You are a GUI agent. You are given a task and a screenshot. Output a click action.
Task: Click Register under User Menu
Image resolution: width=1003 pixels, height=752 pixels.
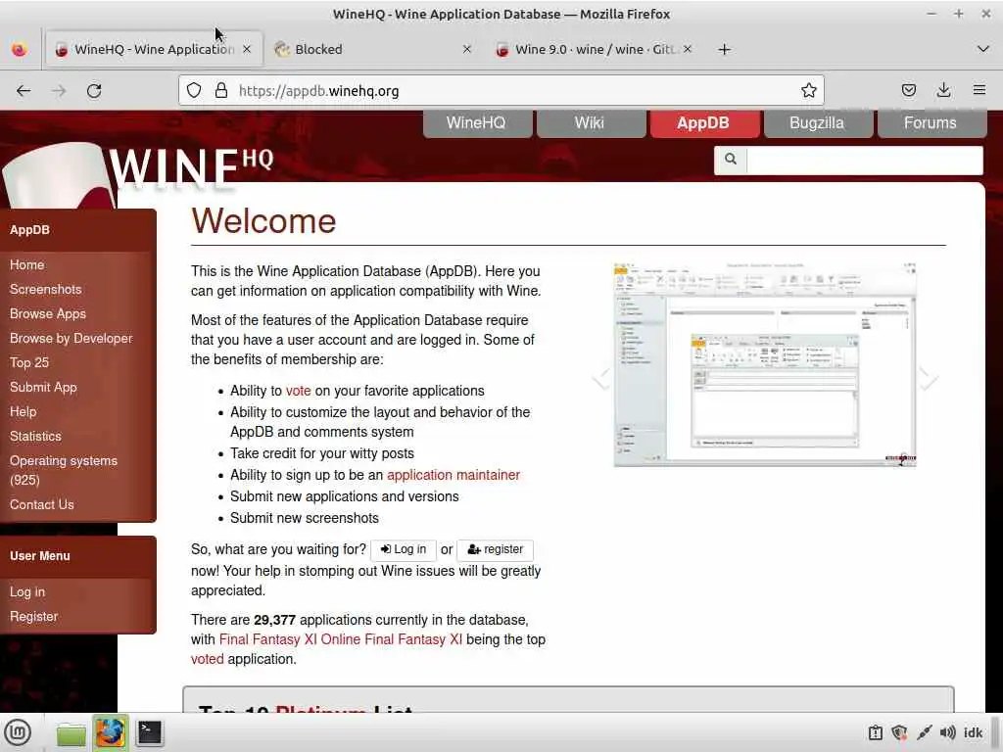34,617
